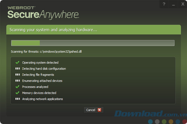Image resolution: width=187 pixels, height=124 pixels.
Task: Click the pending indicator beside Detecting file fragments
Action: [18, 75]
